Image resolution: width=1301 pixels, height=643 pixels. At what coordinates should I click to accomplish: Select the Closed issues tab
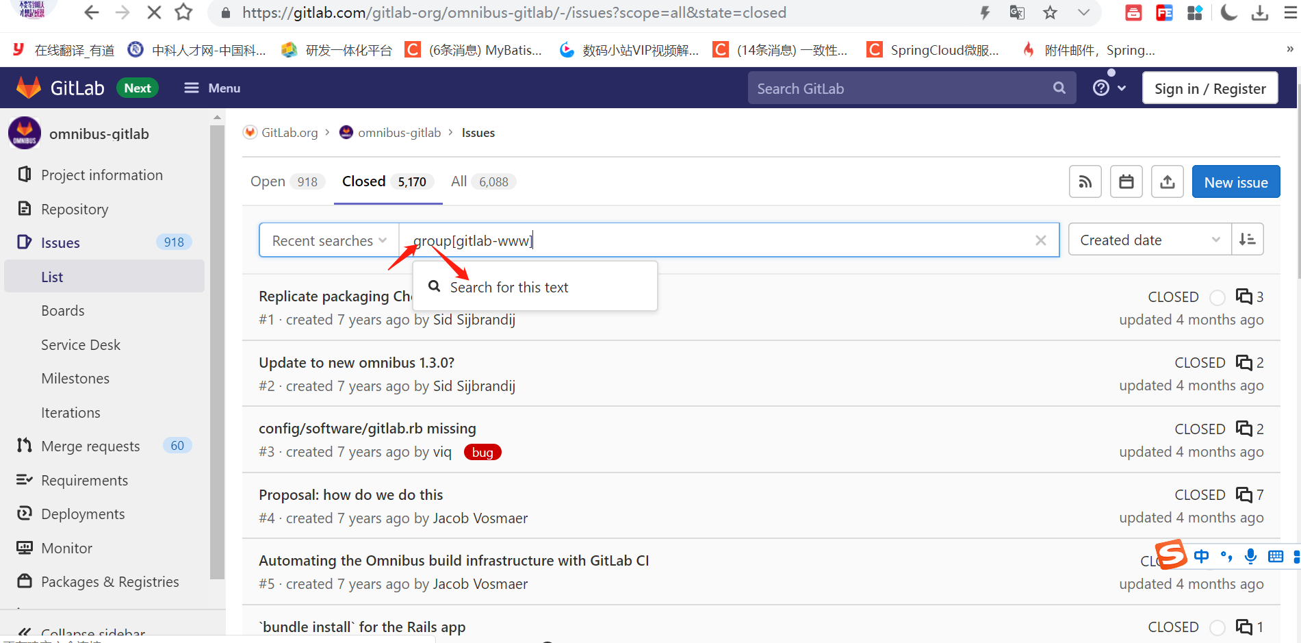point(387,181)
